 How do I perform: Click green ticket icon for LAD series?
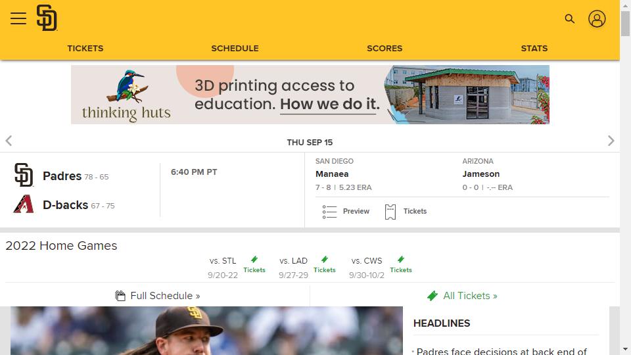(x=325, y=260)
